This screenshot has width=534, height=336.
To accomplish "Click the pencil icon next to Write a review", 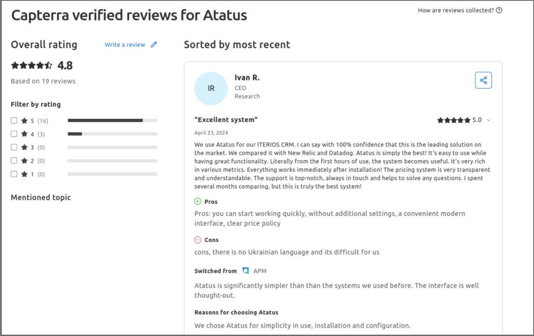I will [x=154, y=45].
